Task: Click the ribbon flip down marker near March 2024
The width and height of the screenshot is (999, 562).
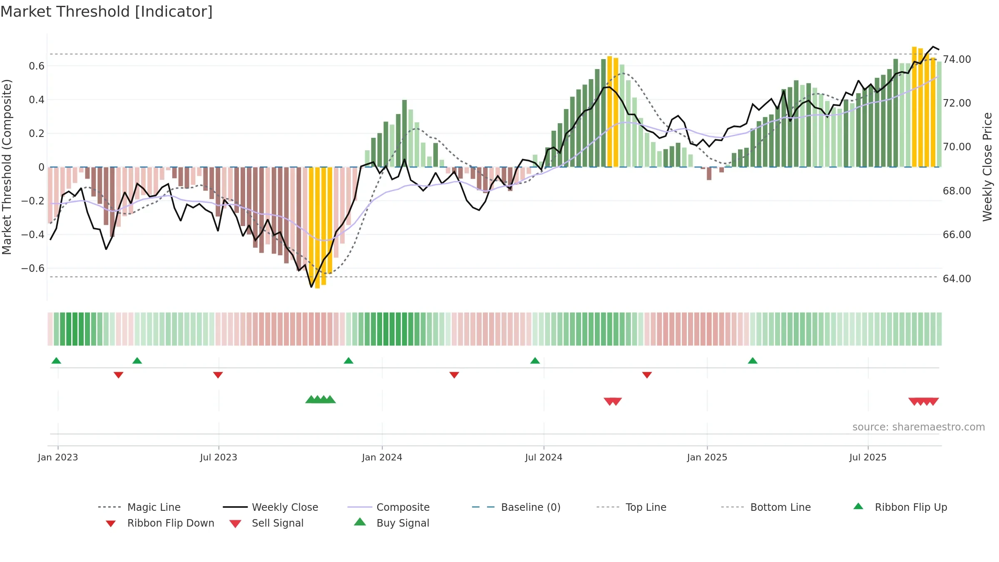Action: [x=454, y=375]
